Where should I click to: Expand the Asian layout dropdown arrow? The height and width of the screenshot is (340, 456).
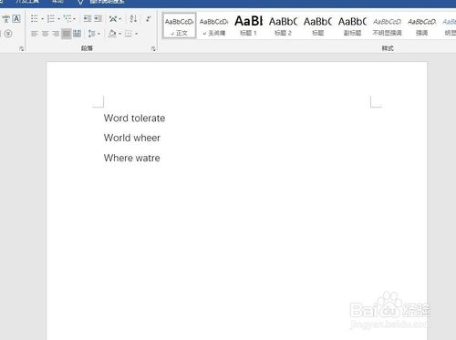tap(120, 19)
